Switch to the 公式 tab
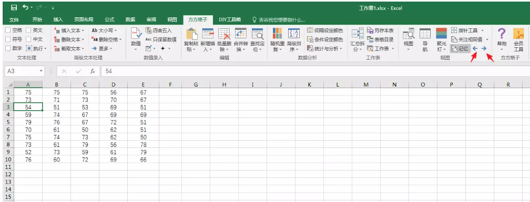Image resolution: width=530 pixels, height=202 pixels. coord(109,19)
